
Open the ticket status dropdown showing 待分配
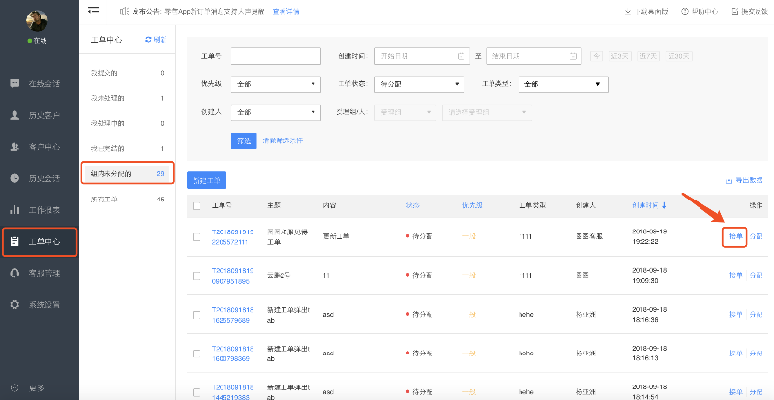tap(420, 84)
